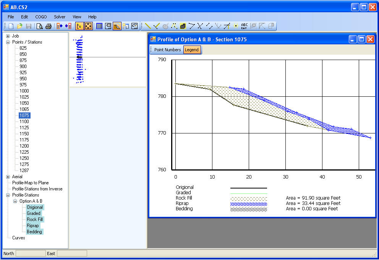
Task: Click the map sheet icon beside the grid icon
Action: pos(108,26)
